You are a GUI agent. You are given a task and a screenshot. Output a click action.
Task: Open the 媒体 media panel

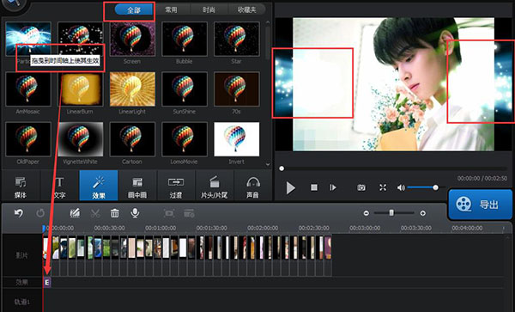(x=21, y=186)
